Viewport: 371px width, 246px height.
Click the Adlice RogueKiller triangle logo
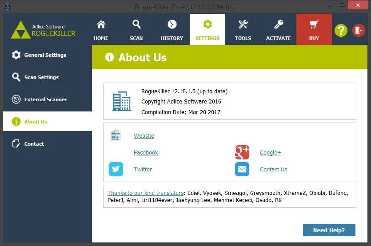(20, 30)
